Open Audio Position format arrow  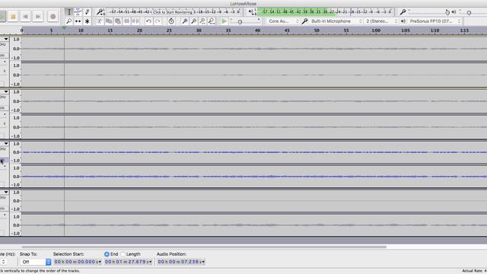pos(203,262)
